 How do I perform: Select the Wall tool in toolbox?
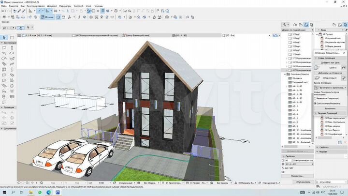point(4,48)
